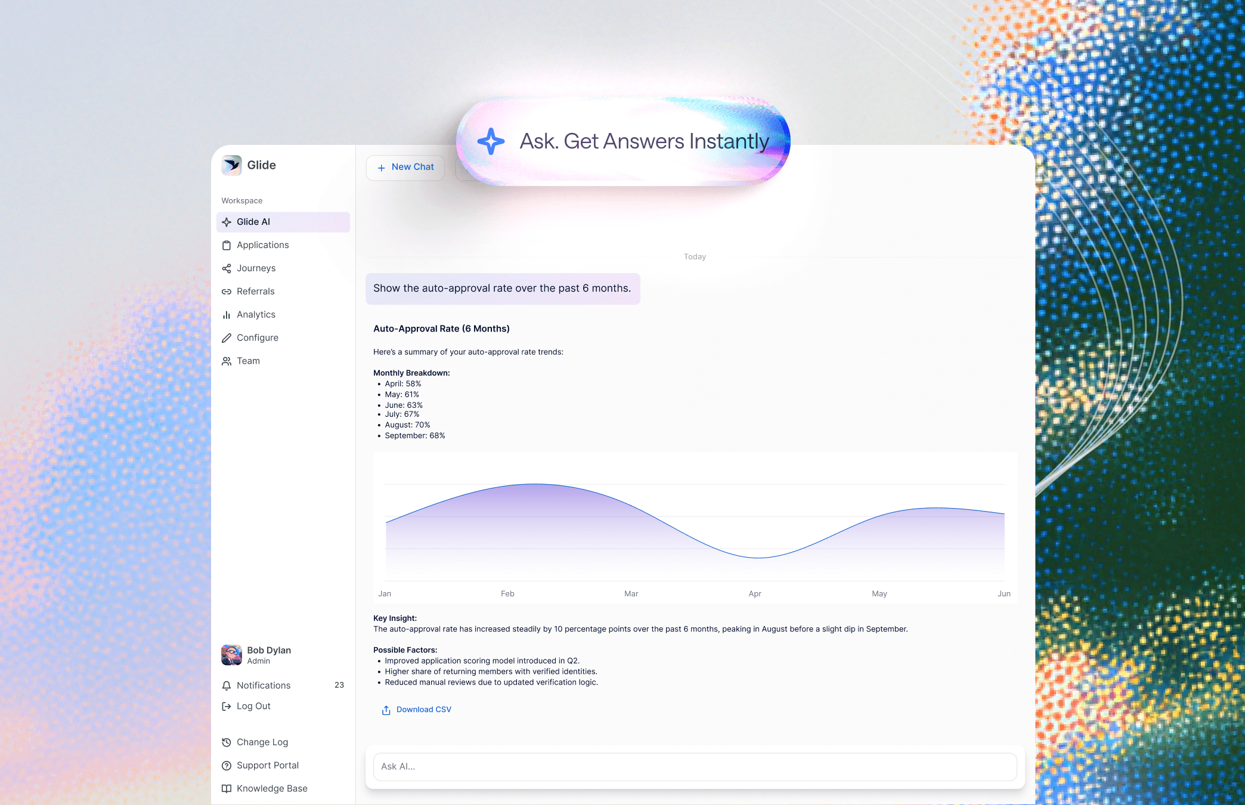Click Bob Dylan's profile avatar
This screenshot has width=1245, height=805.
click(x=231, y=655)
